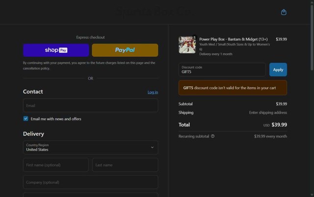Select the '$39.99 every month' recurring amount

point(270,136)
